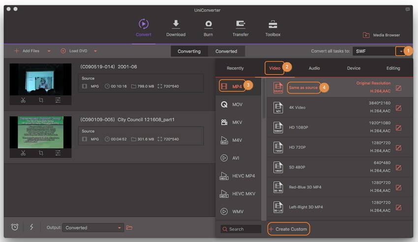Open effect settings for 2001-06 video
418x242 pixels.
tap(58, 100)
